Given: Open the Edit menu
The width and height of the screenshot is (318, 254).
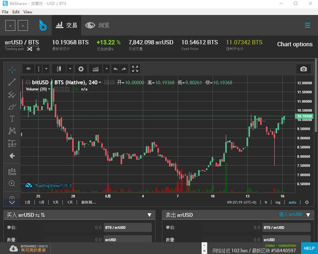Looking at the screenshot, I should click(16, 12).
